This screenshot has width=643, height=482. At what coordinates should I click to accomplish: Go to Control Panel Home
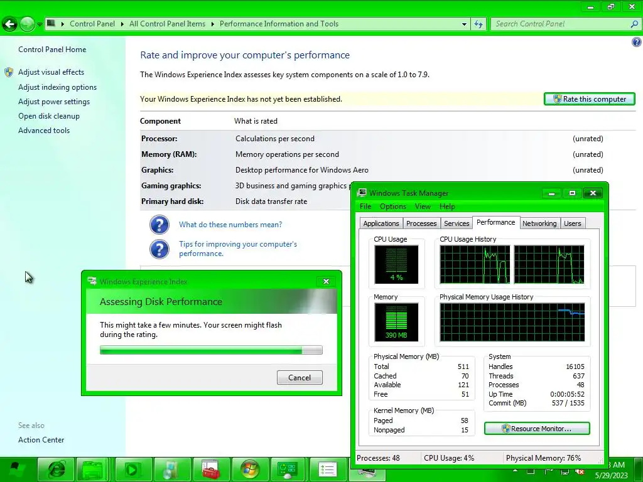[x=52, y=50]
